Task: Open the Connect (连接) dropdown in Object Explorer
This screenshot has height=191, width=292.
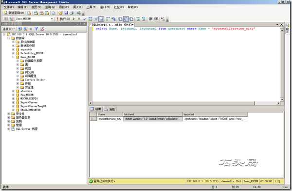Action: [8, 29]
